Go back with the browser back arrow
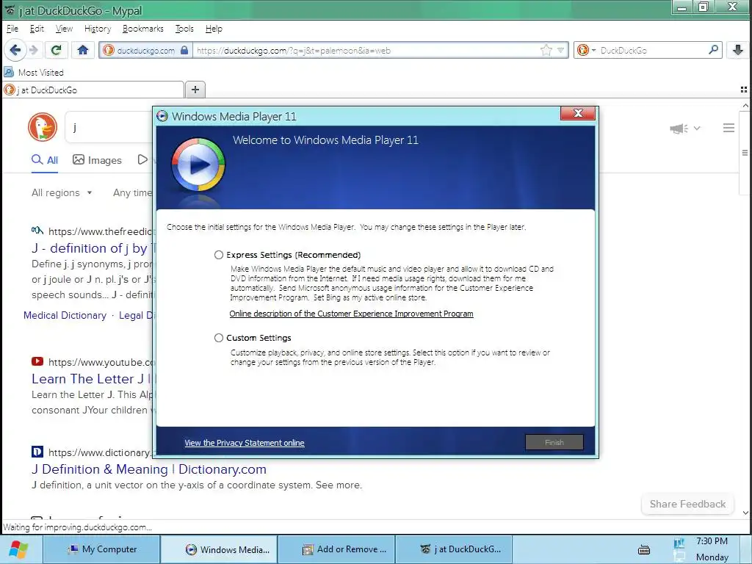Image resolution: width=752 pixels, height=564 pixels. pos(15,50)
